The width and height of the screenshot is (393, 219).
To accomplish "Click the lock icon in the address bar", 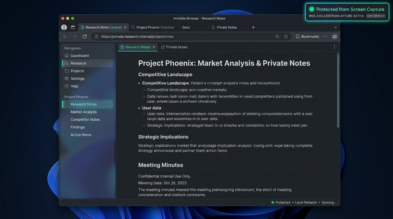I will click(x=96, y=36).
